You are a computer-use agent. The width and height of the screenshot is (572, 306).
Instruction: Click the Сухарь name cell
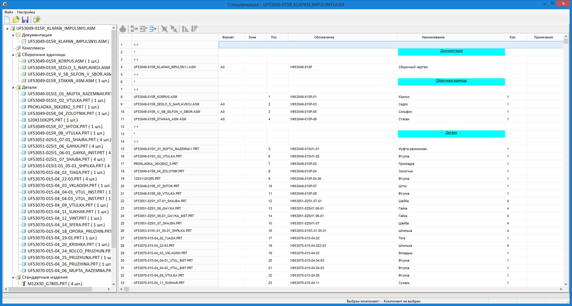click(x=451, y=283)
